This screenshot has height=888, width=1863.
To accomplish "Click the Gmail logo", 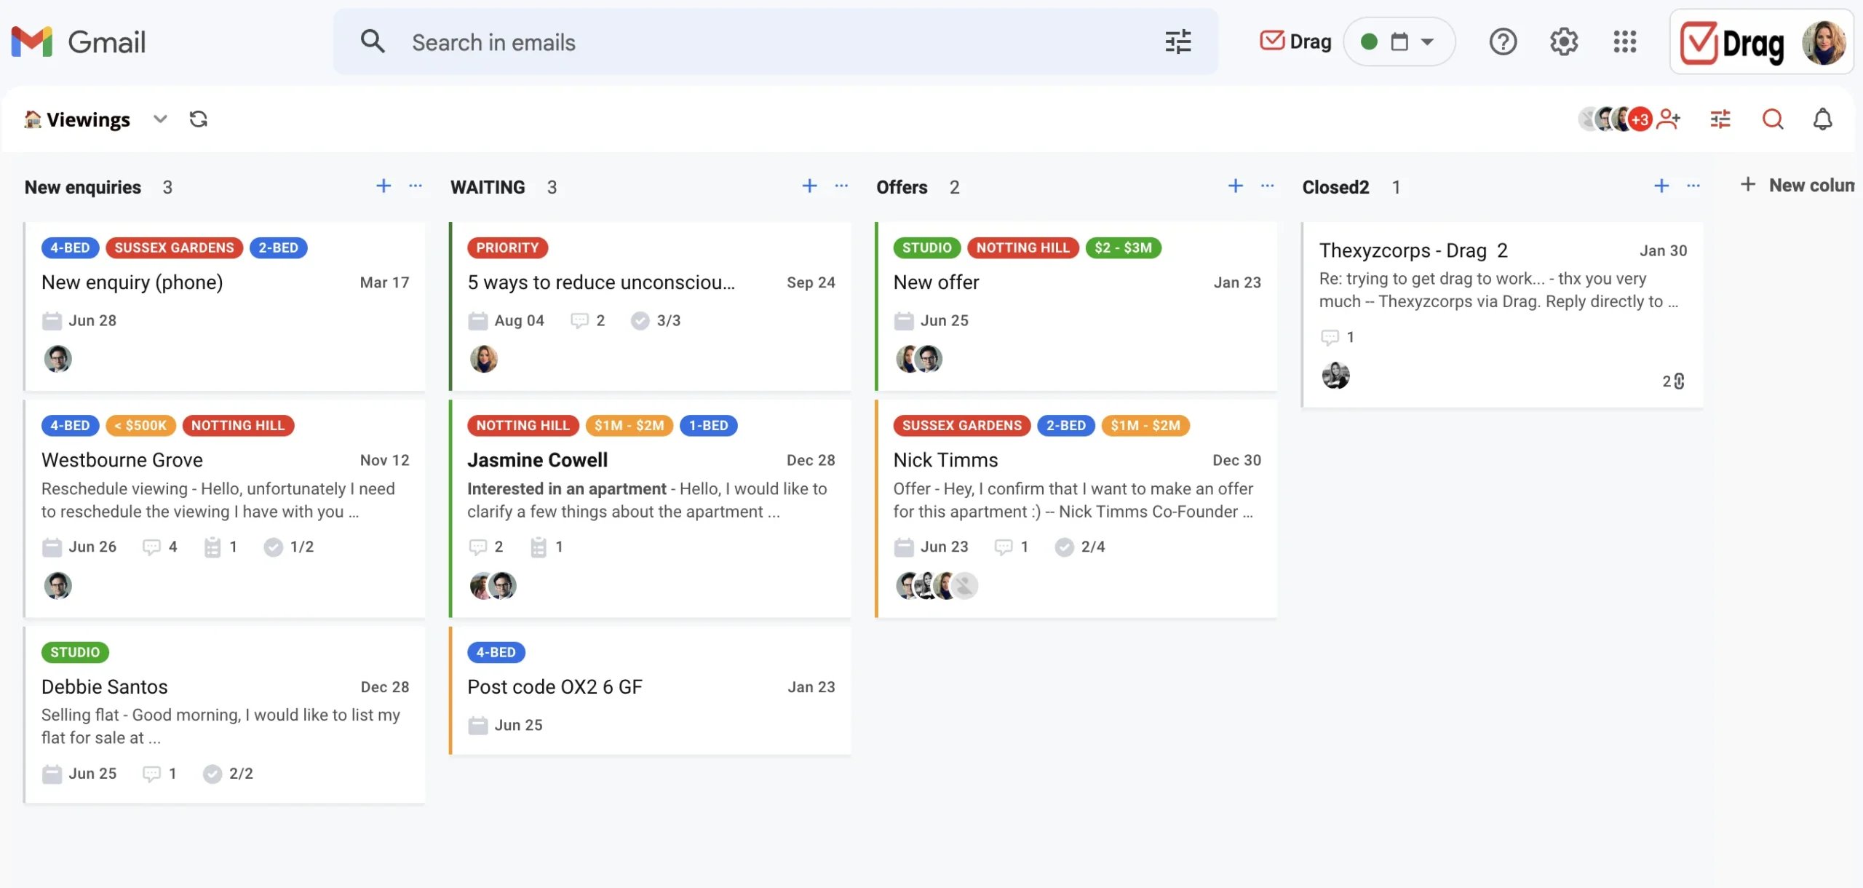I will [x=79, y=42].
